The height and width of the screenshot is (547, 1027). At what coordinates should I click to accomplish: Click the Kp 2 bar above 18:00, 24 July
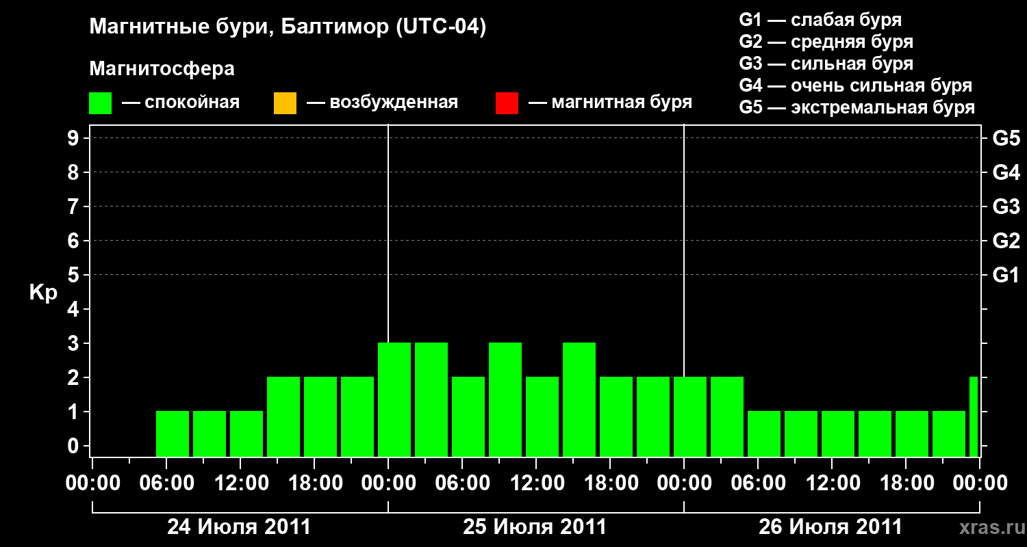point(320,416)
